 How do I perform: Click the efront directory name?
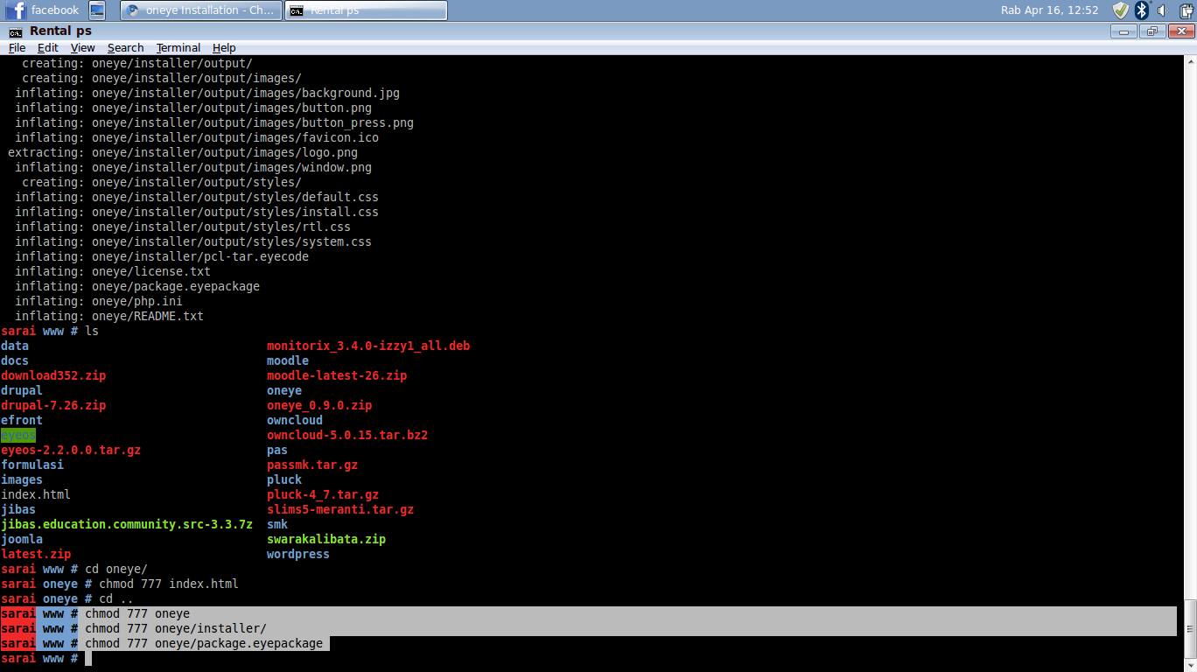pos(22,420)
